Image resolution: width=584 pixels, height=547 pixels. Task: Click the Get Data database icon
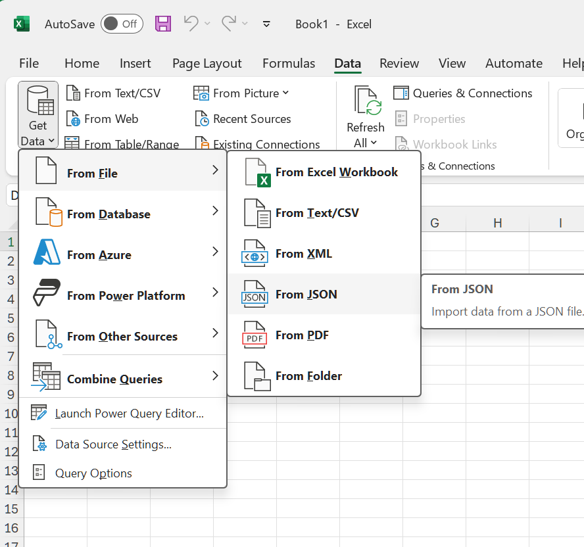(x=40, y=101)
